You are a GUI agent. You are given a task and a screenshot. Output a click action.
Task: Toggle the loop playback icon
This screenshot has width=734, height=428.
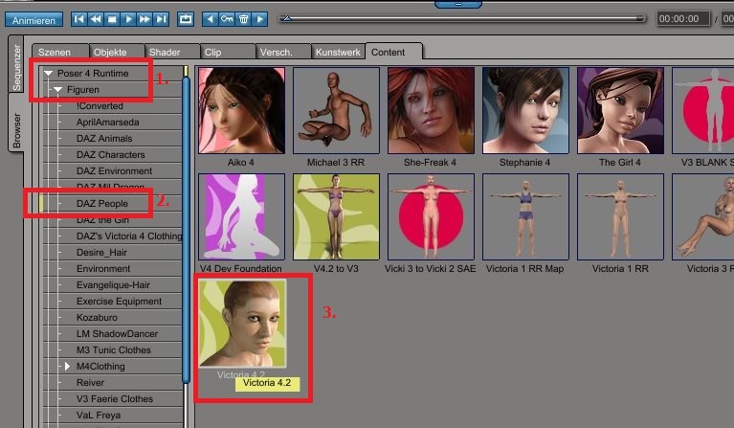tap(186, 19)
